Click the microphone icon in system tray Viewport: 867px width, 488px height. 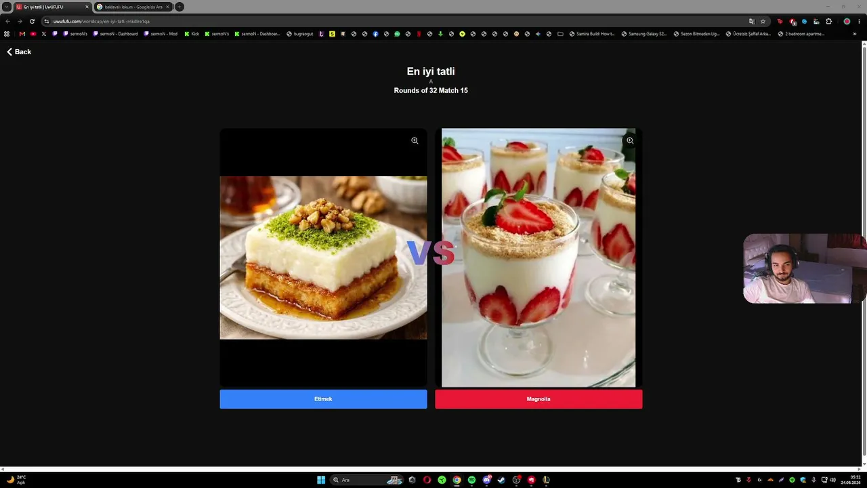[813, 480]
